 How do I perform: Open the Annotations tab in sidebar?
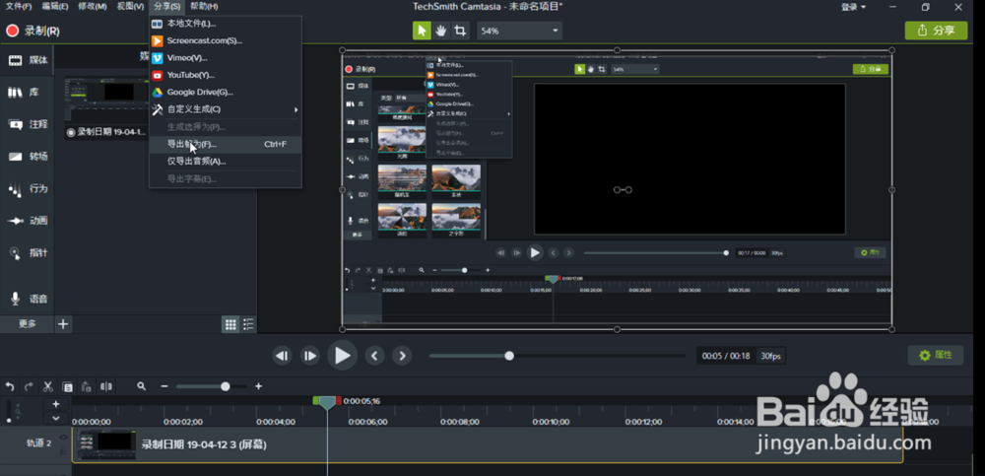point(27,124)
